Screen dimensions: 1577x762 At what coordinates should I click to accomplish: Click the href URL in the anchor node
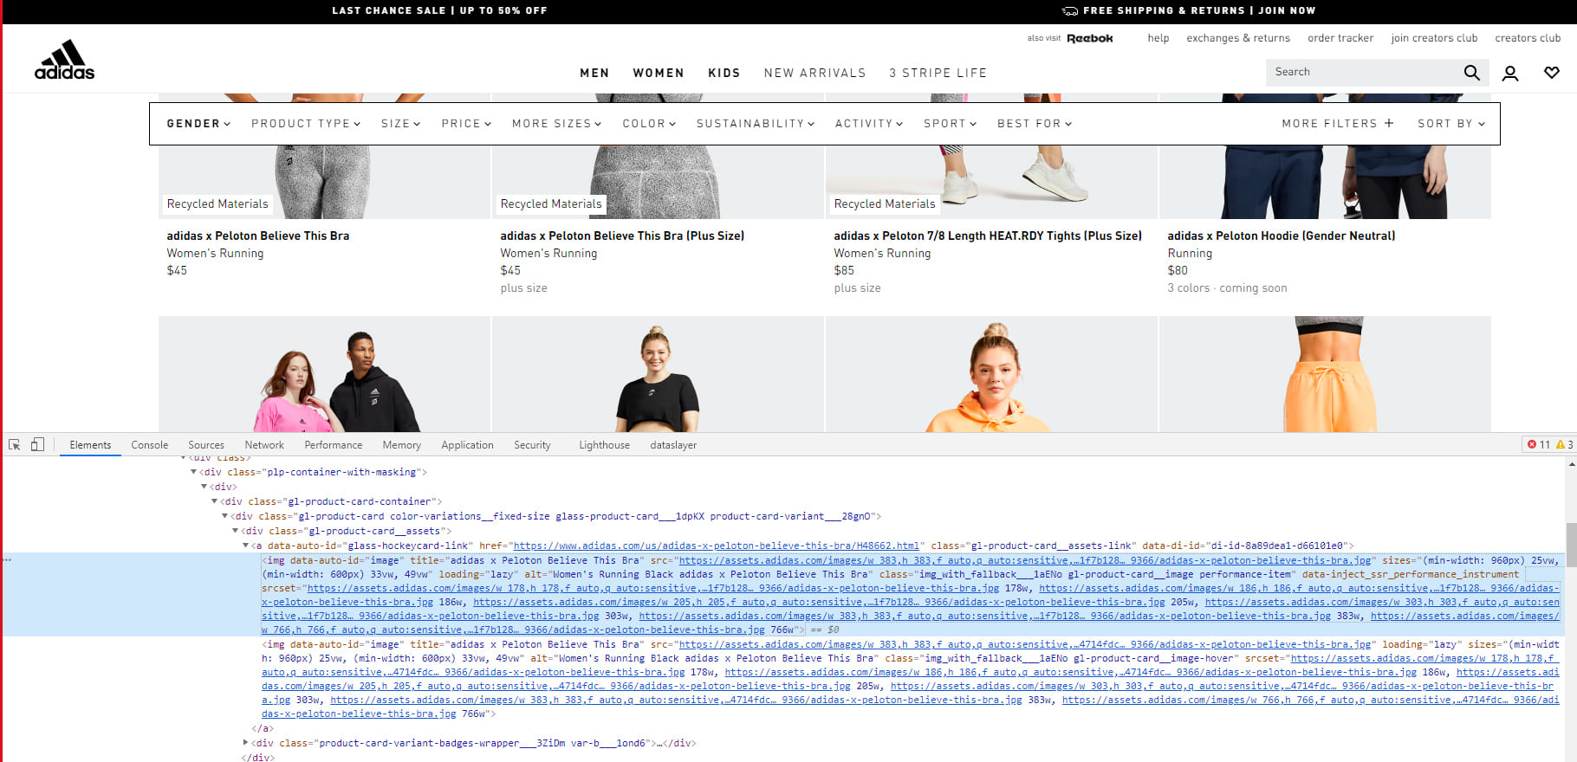716,546
